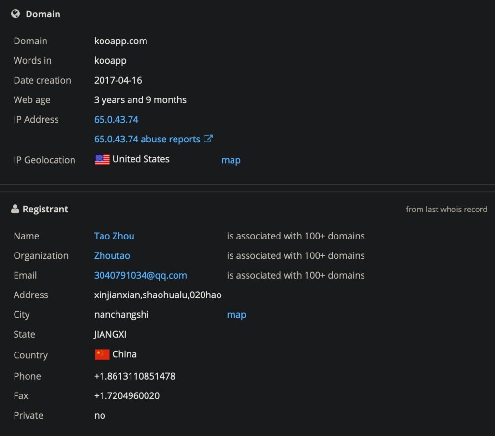Viewport: 495px width, 436px height.
Task: Open registrant name Tao Zhou link
Action: [114, 236]
